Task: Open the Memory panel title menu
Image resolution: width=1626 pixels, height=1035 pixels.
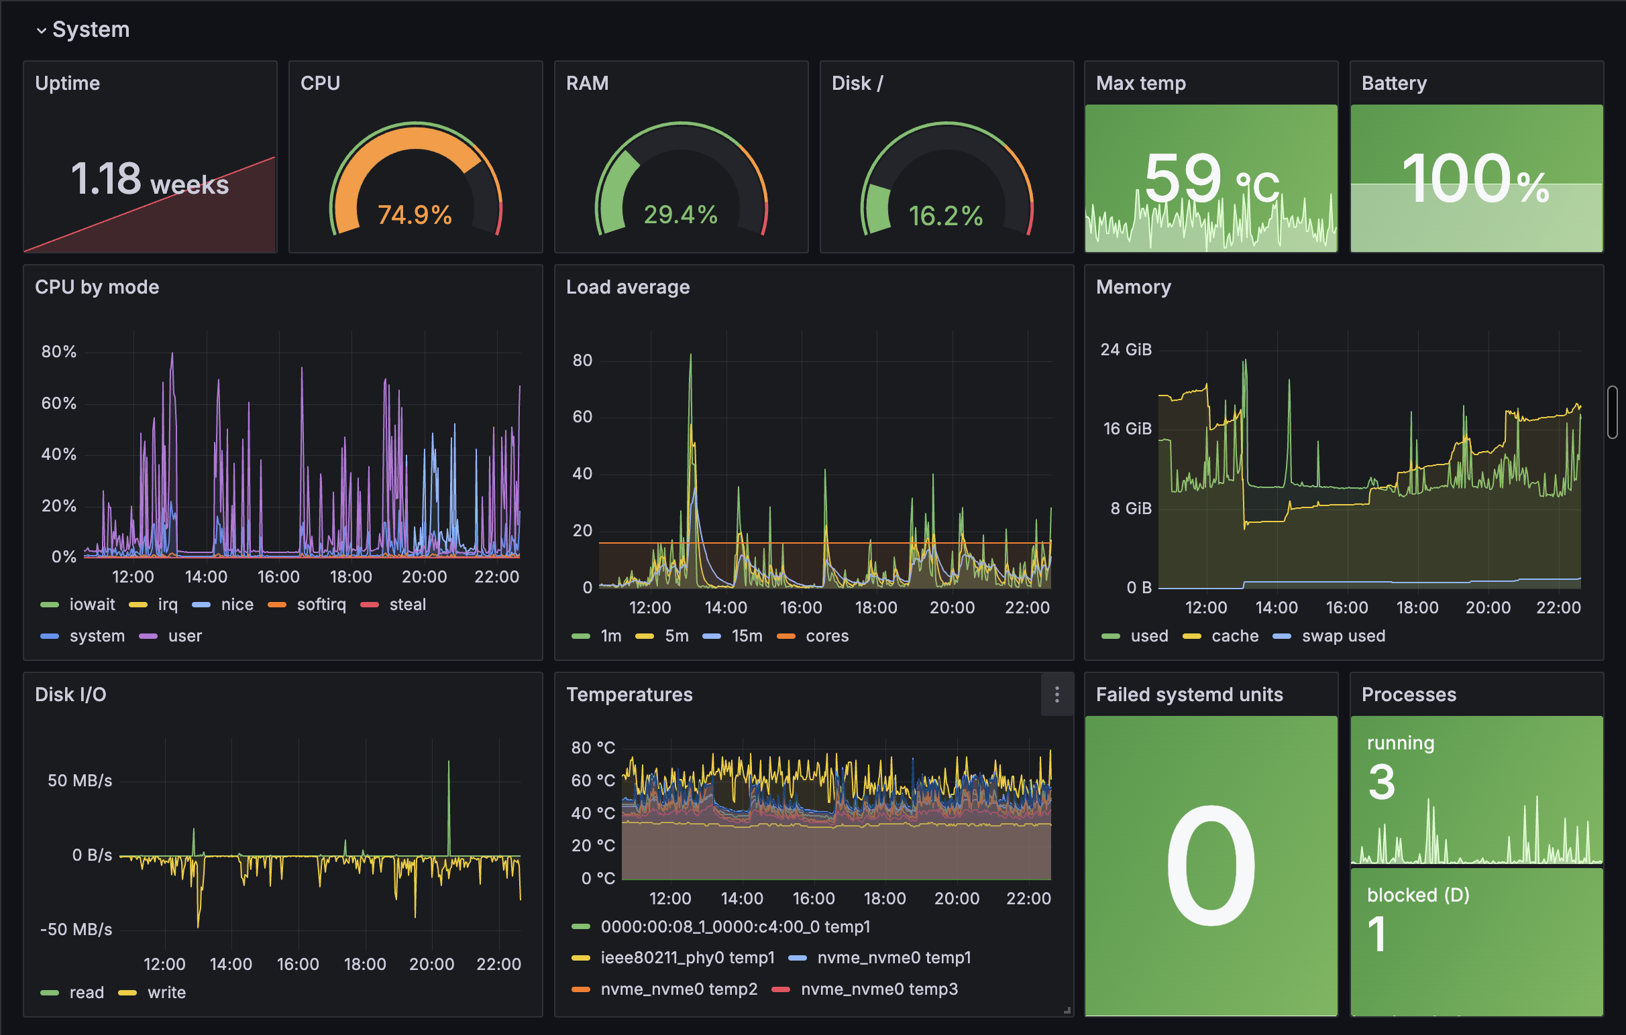Action: coord(1134,287)
